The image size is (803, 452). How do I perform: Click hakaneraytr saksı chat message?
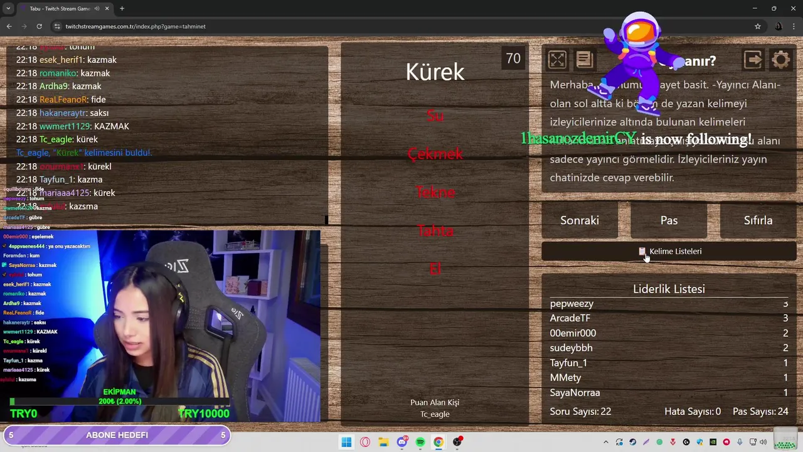pos(62,113)
